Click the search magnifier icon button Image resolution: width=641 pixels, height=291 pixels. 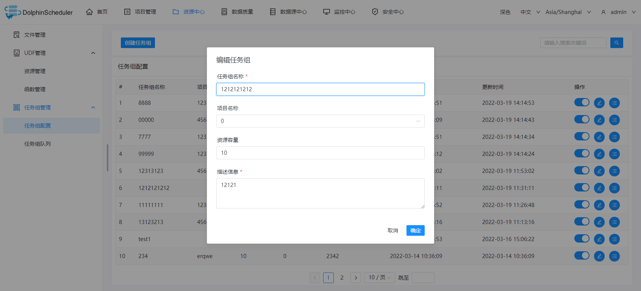(x=616, y=43)
